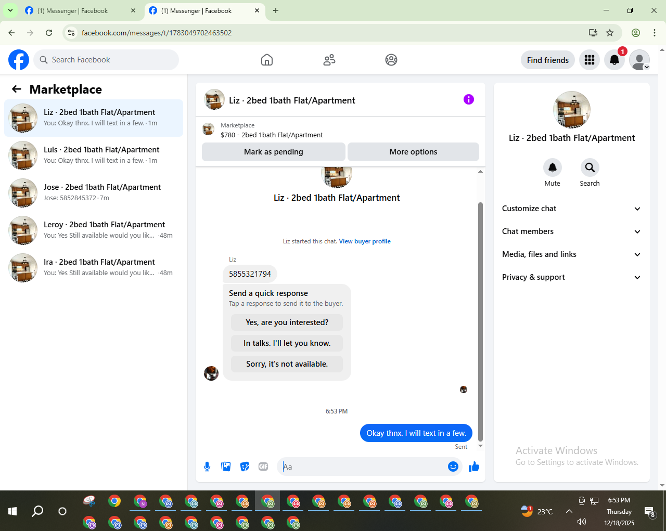Expand the Customize chat section
Screen dimensions: 666x531
pyautogui.click(x=571, y=209)
